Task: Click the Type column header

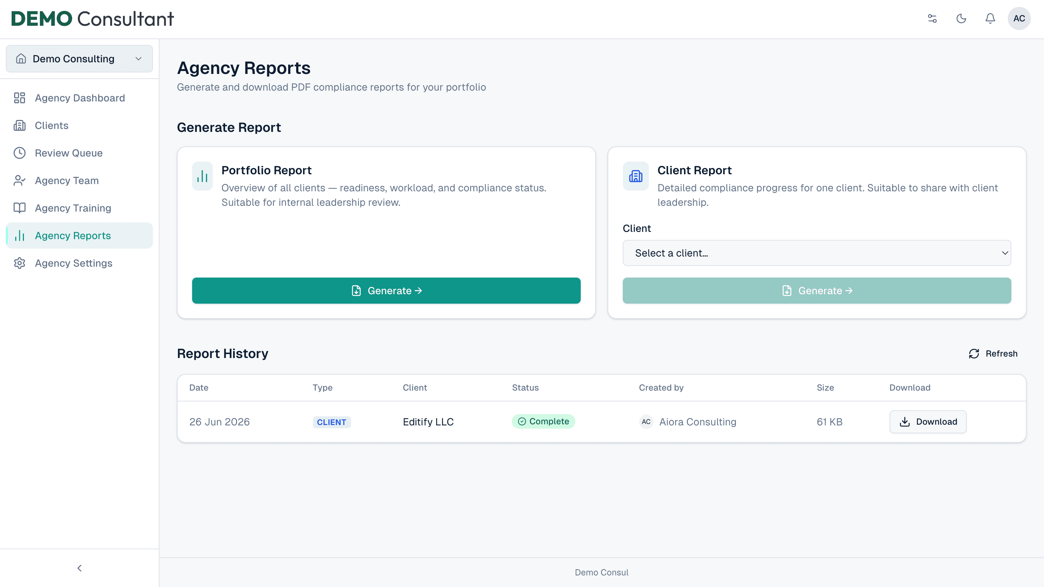Action: pyautogui.click(x=322, y=388)
